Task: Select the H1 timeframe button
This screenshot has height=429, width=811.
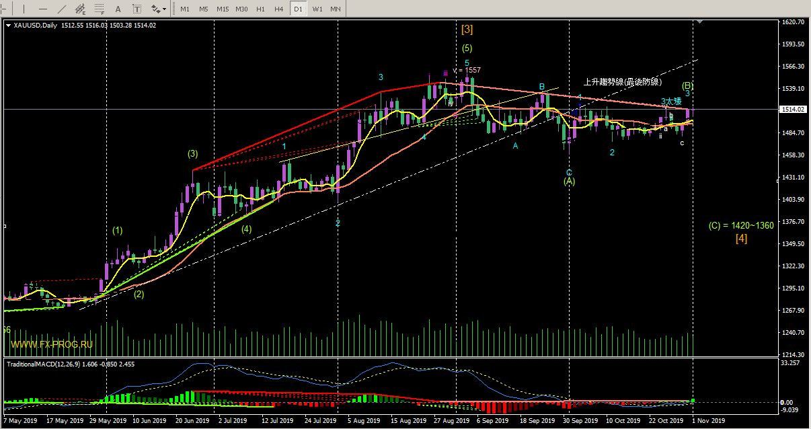Action: [x=261, y=9]
